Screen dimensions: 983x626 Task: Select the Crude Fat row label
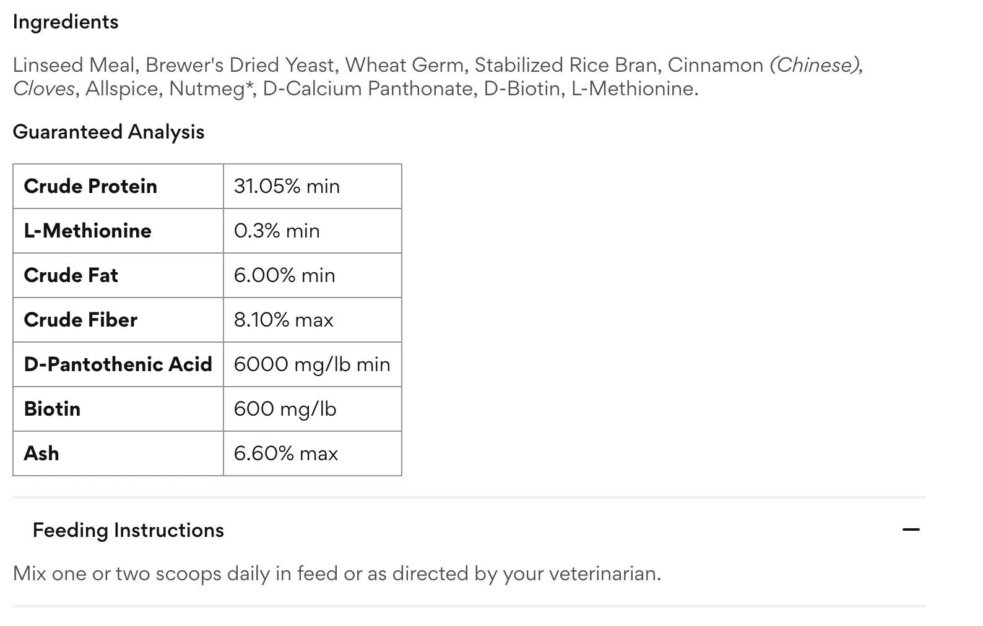[x=118, y=275]
